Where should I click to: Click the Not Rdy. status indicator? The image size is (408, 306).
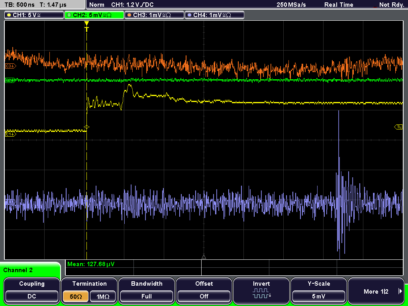[x=391, y=5]
